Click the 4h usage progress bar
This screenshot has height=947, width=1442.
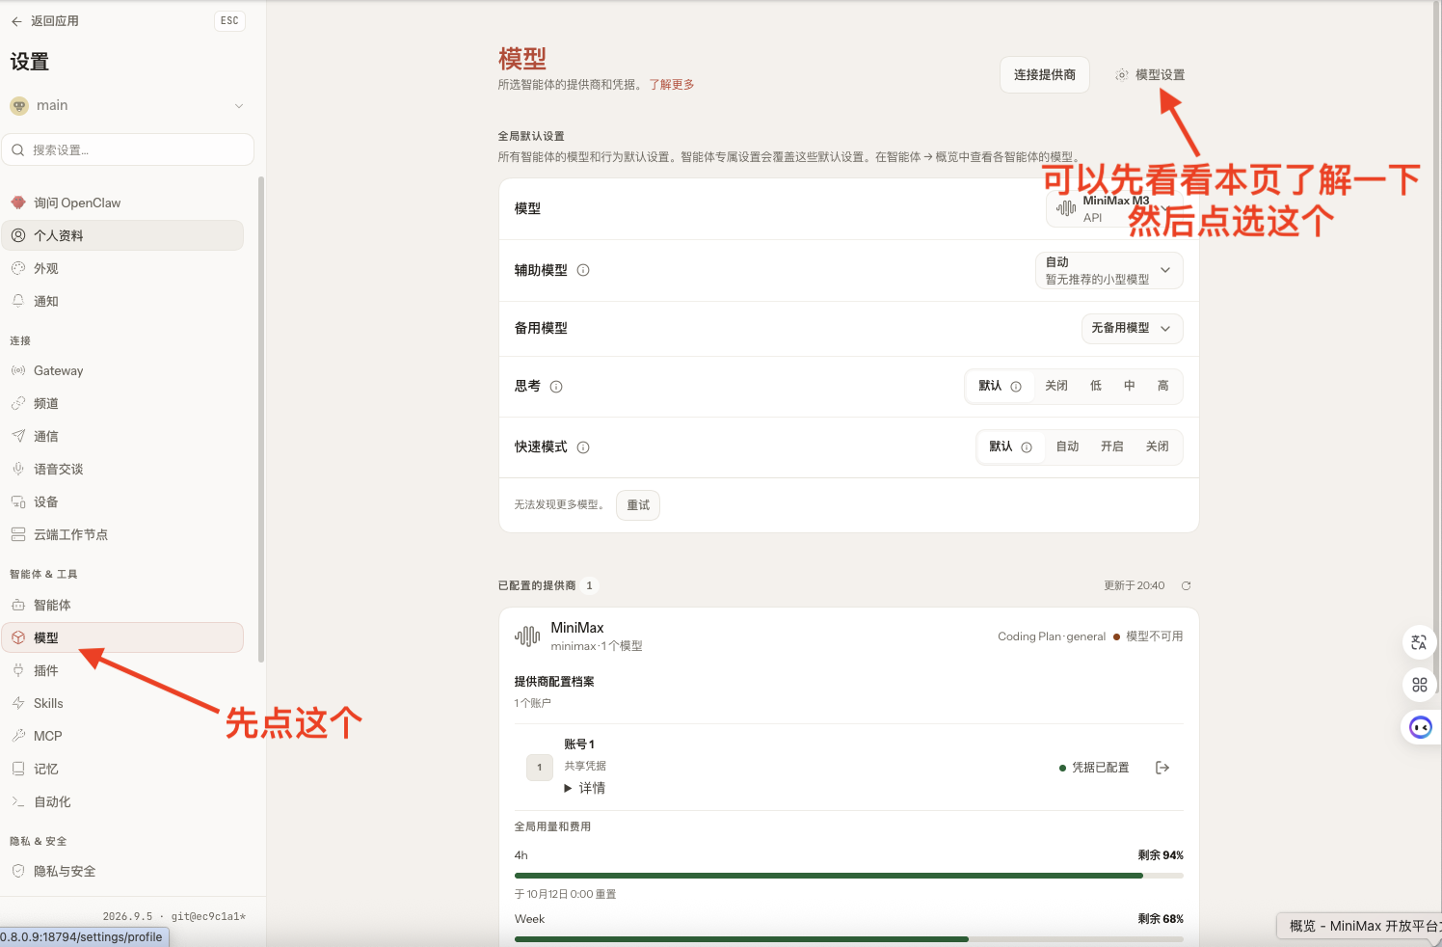tap(849, 876)
